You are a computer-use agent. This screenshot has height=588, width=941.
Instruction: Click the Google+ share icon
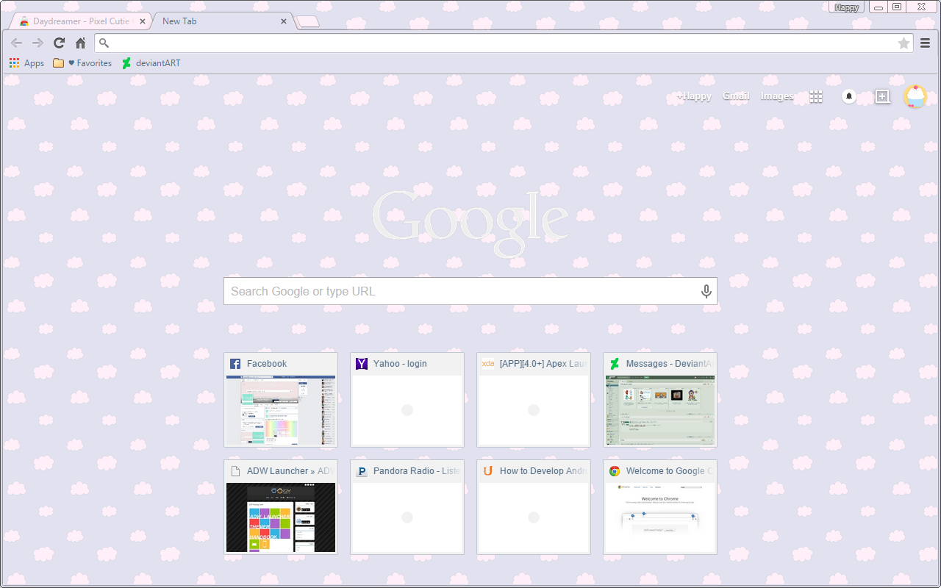(882, 96)
